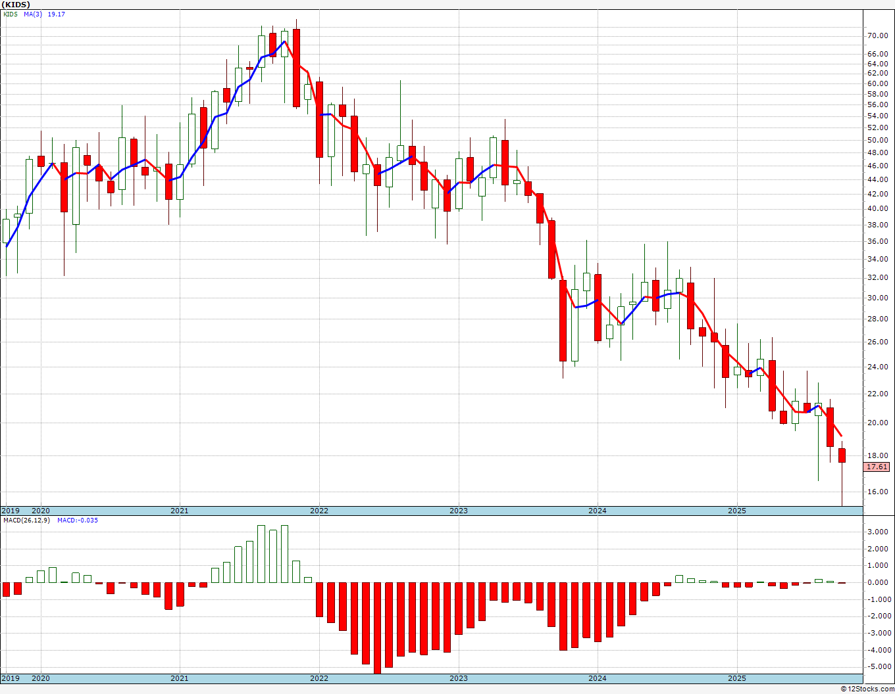The width and height of the screenshot is (895, 694).
Task: Click the 60.00 price axis label
Action: [x=878, y=83]
